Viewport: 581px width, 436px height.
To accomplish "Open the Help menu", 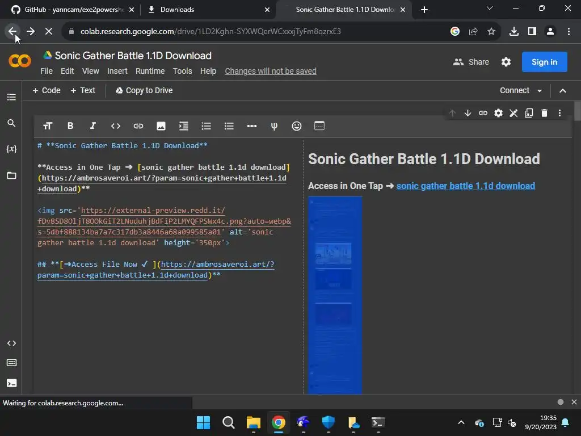I will pyautogui.click(x=208, y=71).
